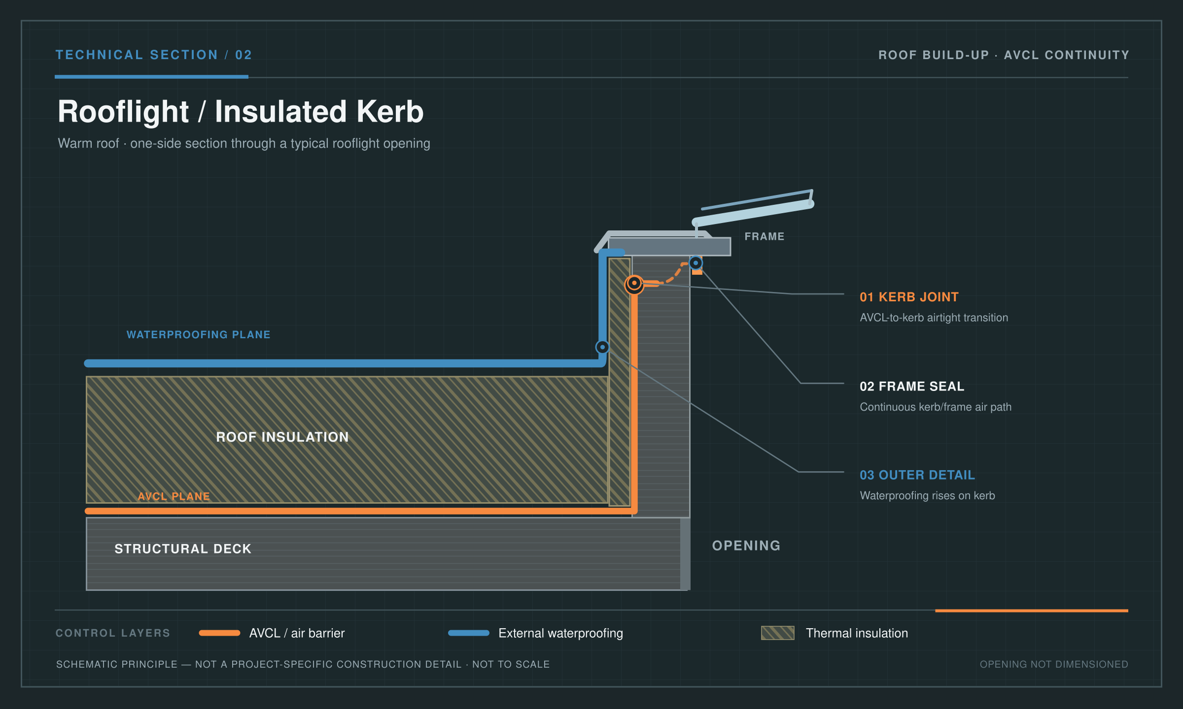Viewport: 1183px width, 709px height.
Task: Select the blue External waterproofing legend swatch
Action: (469, 633)
